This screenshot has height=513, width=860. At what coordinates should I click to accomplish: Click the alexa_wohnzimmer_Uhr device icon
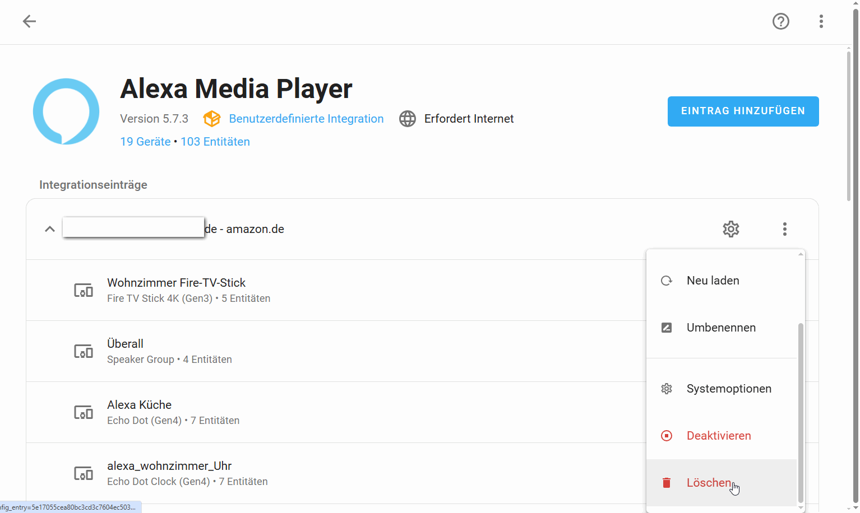point(84,473)
